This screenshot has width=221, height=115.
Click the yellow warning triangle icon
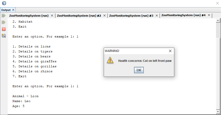(110, 60)
